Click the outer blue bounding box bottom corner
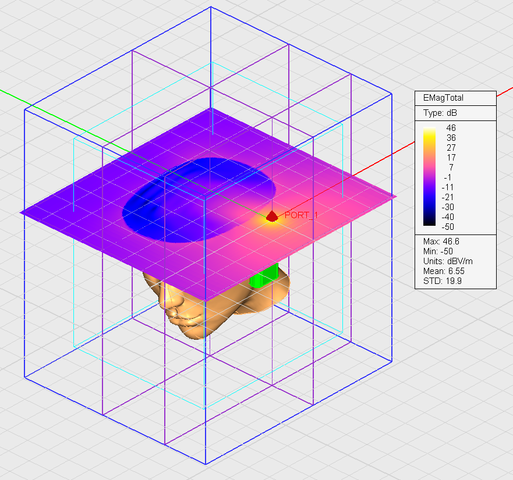This screenshot has height=480, width=513. point(206,464)
